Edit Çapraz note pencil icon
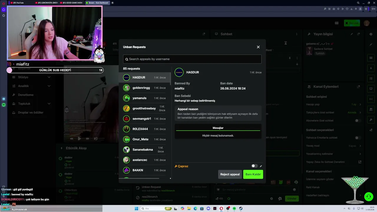Screen dimensions: 377x212 261,166
